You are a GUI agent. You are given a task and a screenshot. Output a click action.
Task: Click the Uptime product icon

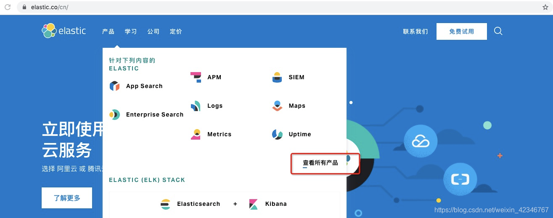point(277,135)
